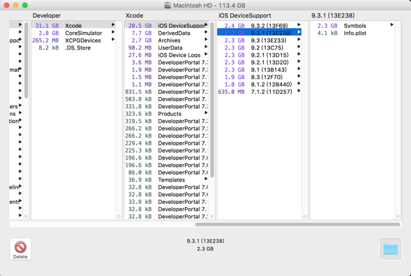The width and height of the screenshot is (411, 276).
Task: Click the 36.9 kB Templates size value
Action: (x=140, y=180)
